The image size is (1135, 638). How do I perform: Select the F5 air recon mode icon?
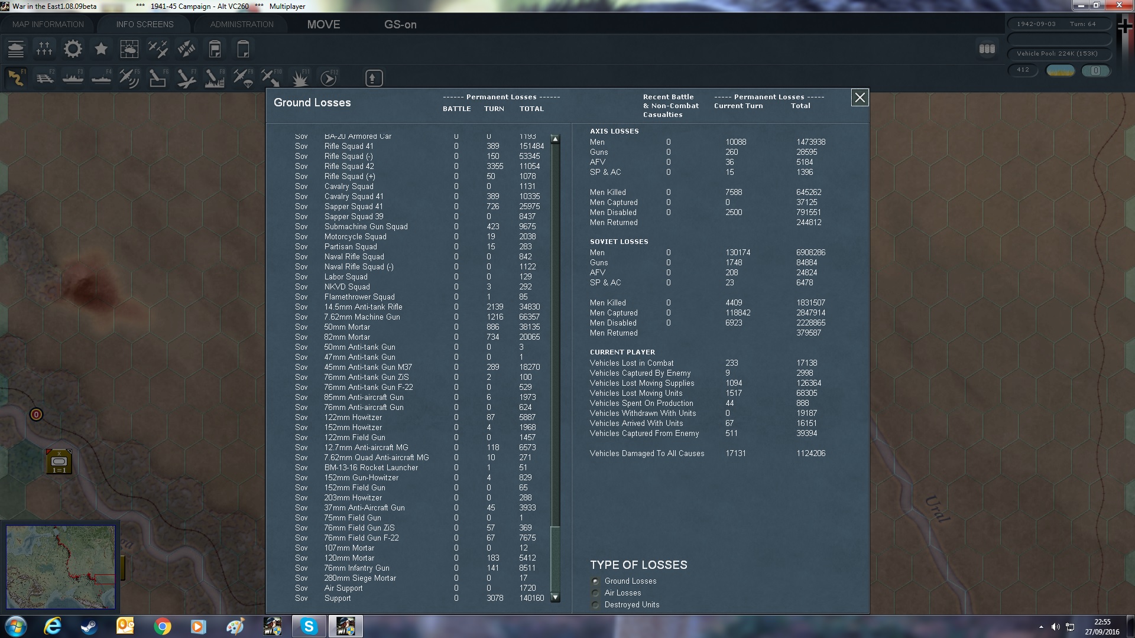tap(129, 78)
